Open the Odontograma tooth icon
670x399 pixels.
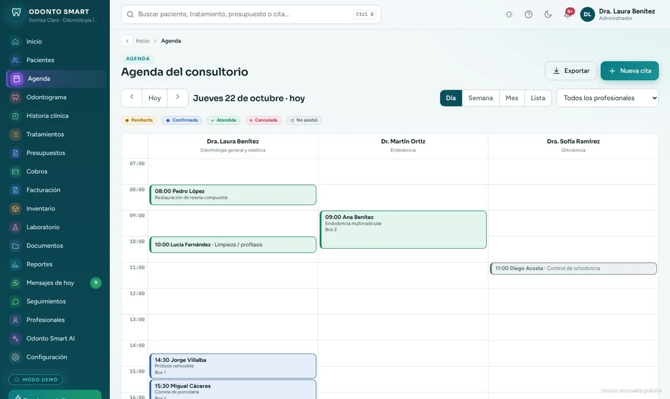coord(16,97)
